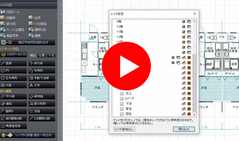
Task: Insert a 部分図 partial drawing
Action: point(8,24)
